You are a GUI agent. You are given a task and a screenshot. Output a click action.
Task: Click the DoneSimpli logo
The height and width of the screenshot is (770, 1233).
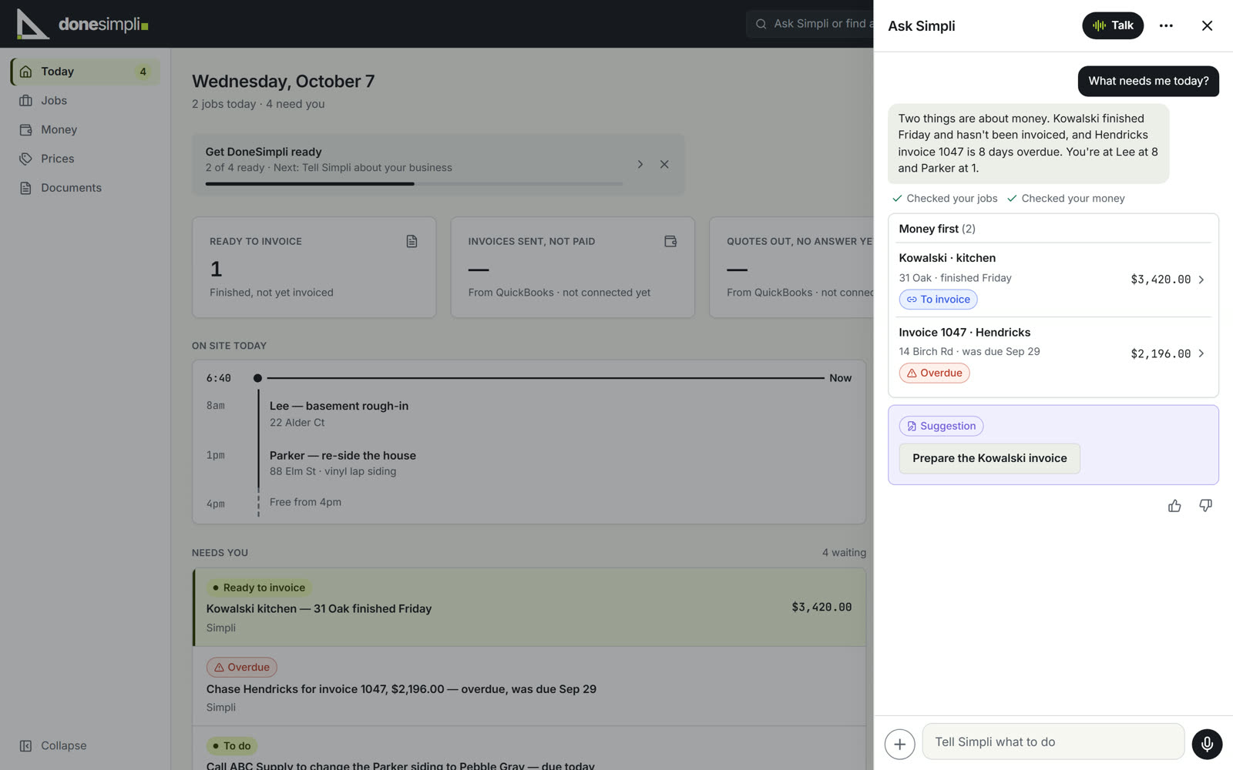click(82, 24)
